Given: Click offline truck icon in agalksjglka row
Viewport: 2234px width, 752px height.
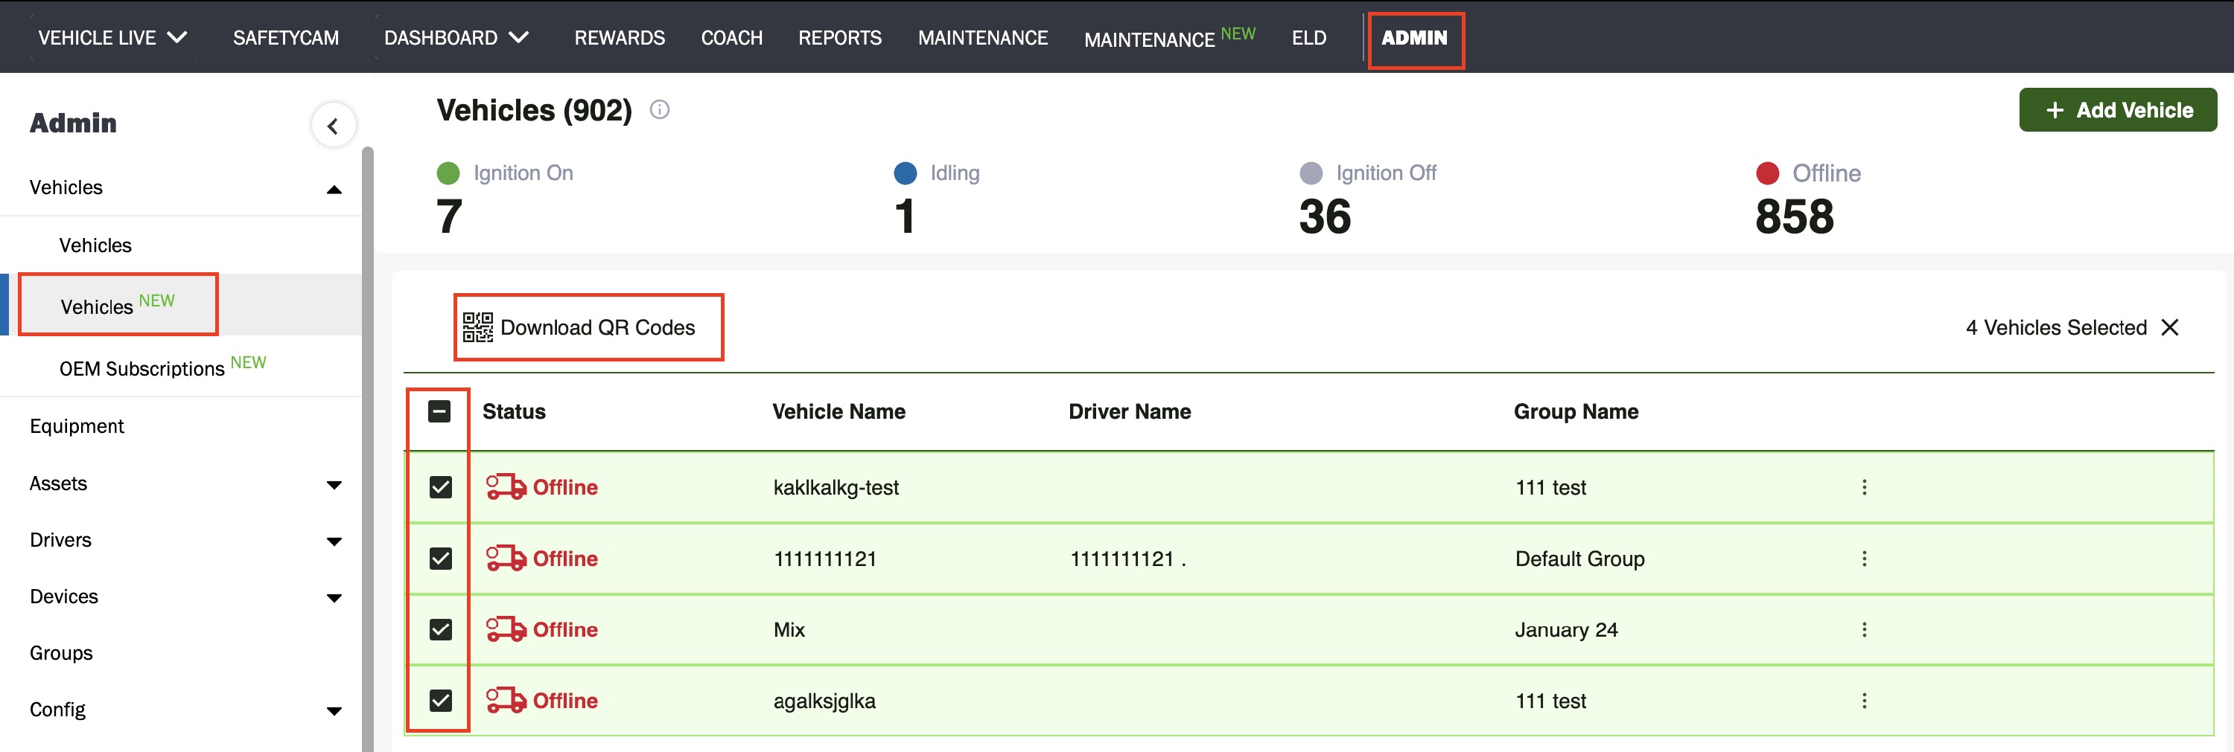Looking at the screenshot, I should pos(506,701).
